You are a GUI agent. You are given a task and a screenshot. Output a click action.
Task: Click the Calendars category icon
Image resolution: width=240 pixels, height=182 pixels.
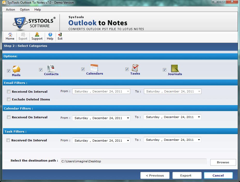point(94,68)
